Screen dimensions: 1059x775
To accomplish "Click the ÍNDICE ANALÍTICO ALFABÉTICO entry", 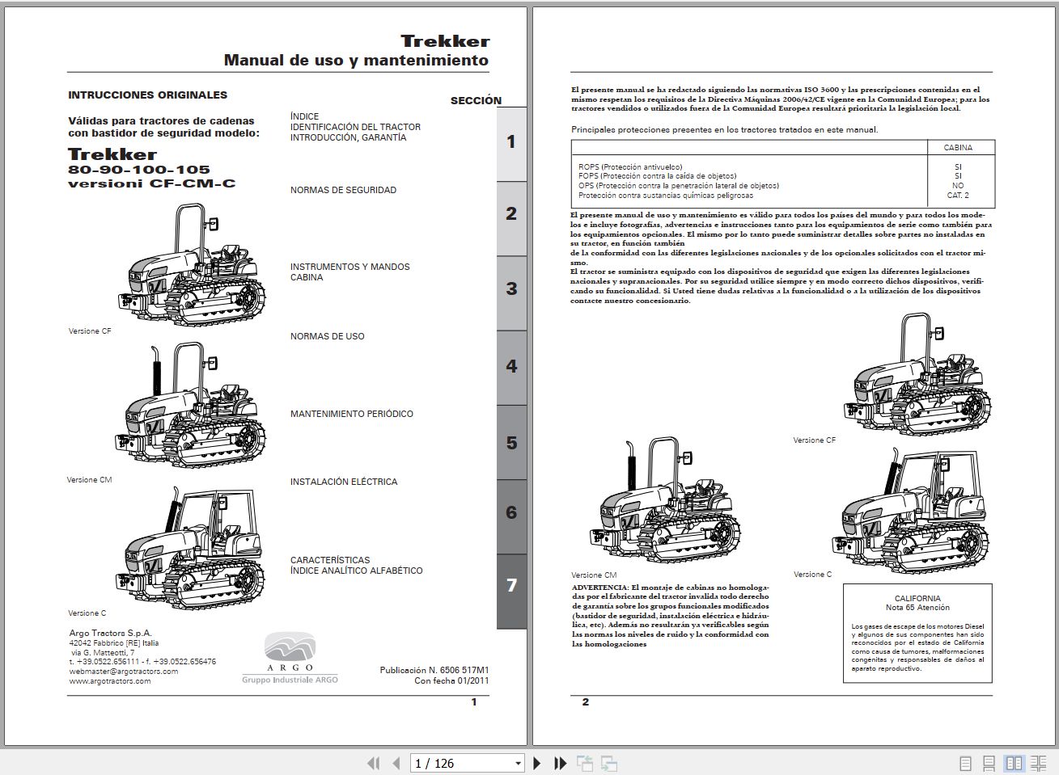I will (x=356, y=571).
